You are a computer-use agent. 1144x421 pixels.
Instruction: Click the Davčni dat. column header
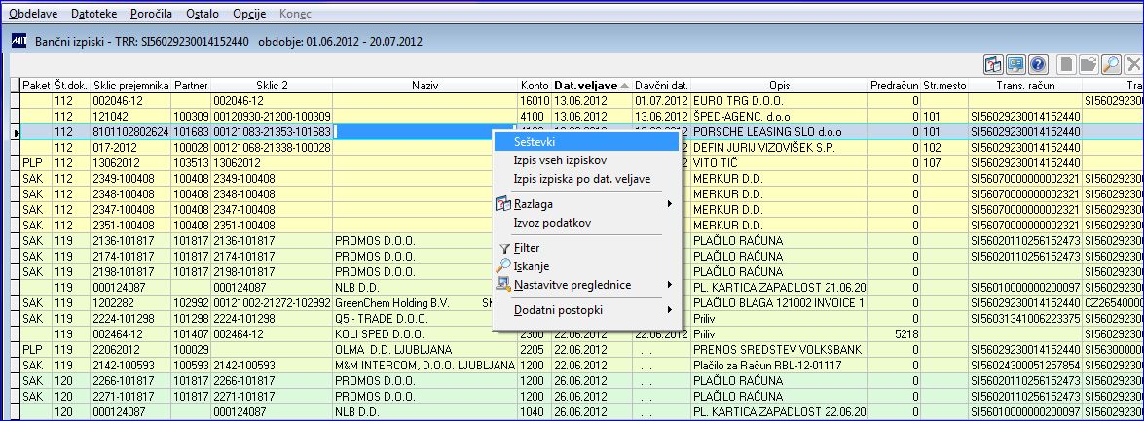(661, 86)
